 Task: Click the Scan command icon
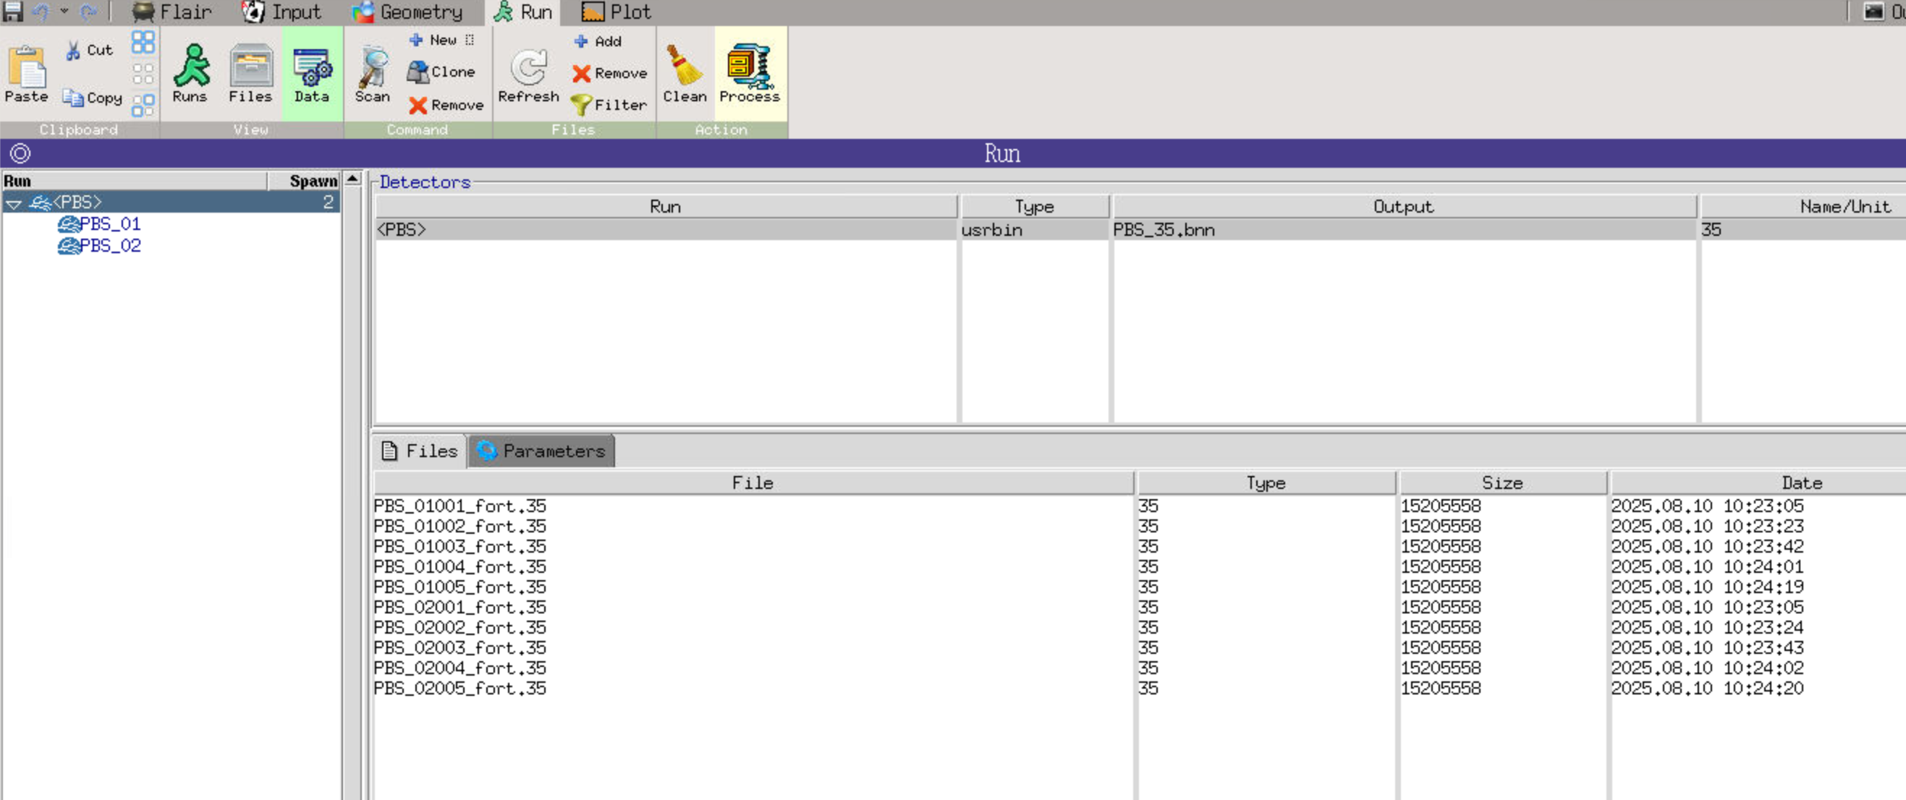click(372, 73)
